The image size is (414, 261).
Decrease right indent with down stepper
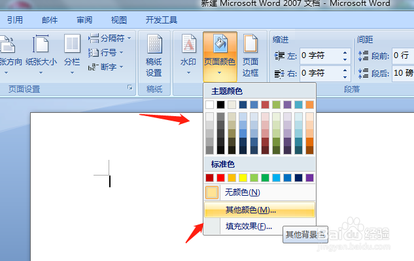(345, 77)
